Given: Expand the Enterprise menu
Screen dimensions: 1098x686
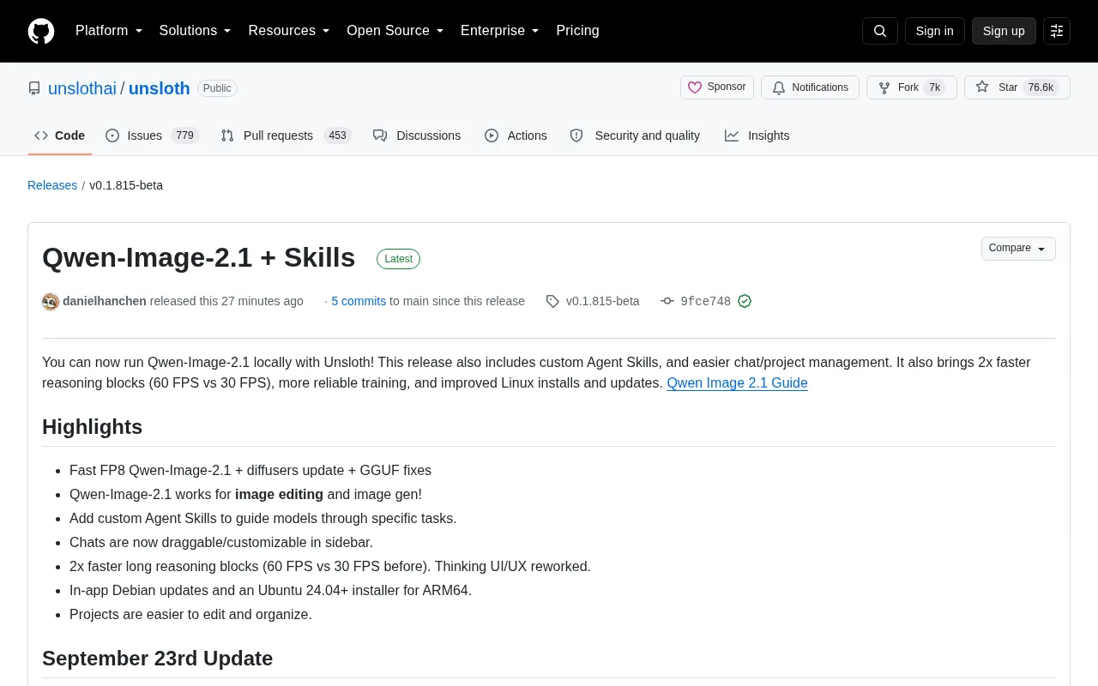Looking at the screenshot, I should click(x=500, y=31).
